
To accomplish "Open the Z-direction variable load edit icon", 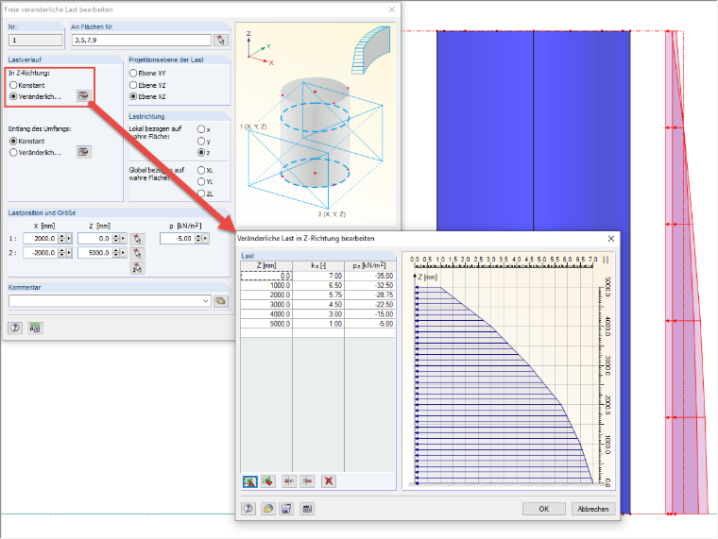I will [x=83, y=95].
